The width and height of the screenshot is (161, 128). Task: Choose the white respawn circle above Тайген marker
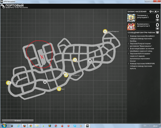(65, 73)
